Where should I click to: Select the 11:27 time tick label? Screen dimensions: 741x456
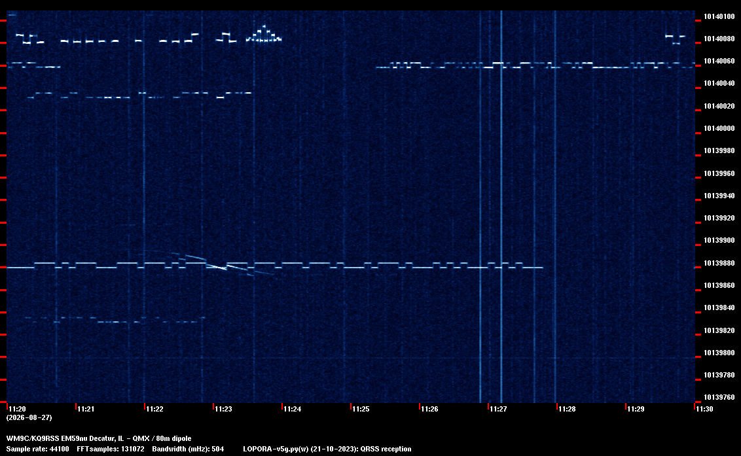pyautogui.click(x=498, y=409)
